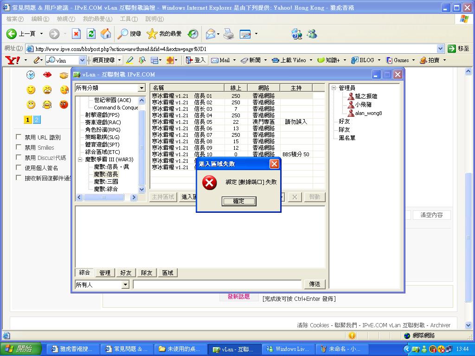475x356 pixels.
Task: Check the 使用個人簽名 option
Action: click(x=19, y=168)
